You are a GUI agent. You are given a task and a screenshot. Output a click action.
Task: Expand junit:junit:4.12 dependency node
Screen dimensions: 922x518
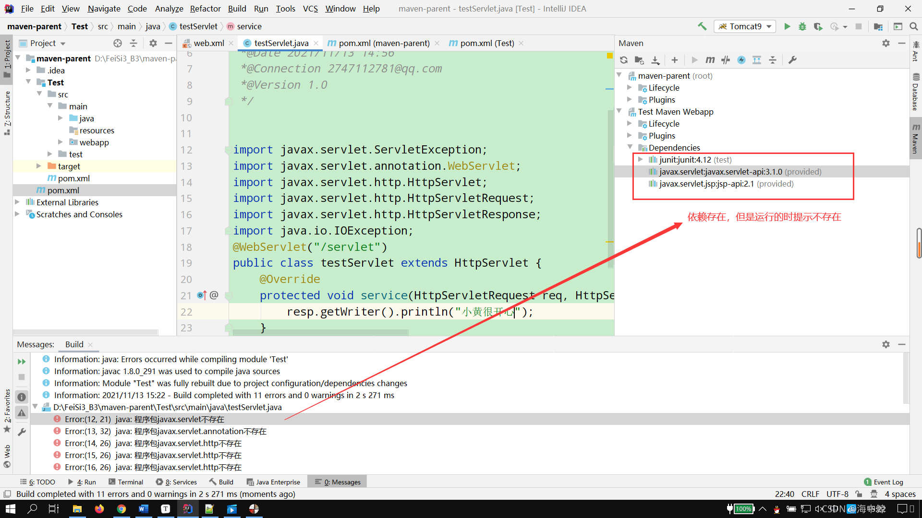[640, 159]
